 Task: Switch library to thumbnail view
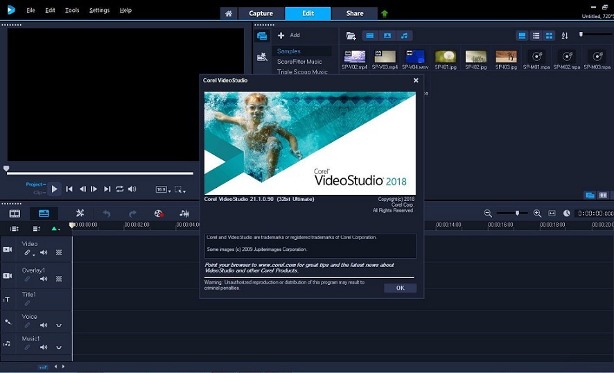[x=549, y=36]
